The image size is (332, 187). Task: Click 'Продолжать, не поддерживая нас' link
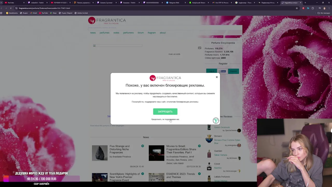[165, 119]
